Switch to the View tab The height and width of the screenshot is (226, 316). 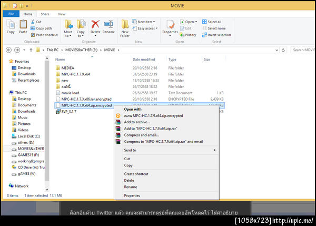pyautogui.click(x=62, y=14)
